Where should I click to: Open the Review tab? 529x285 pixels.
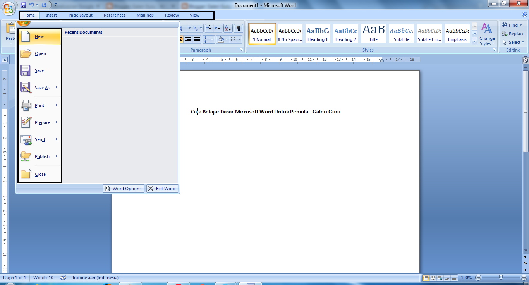(172, 15)
